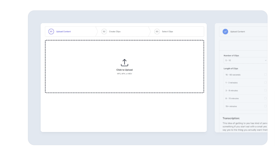Image resolution: width=275 pixels, height=150 pixels.
Task: Click the step 02 circle badge
Action: [x=104, y=32]
